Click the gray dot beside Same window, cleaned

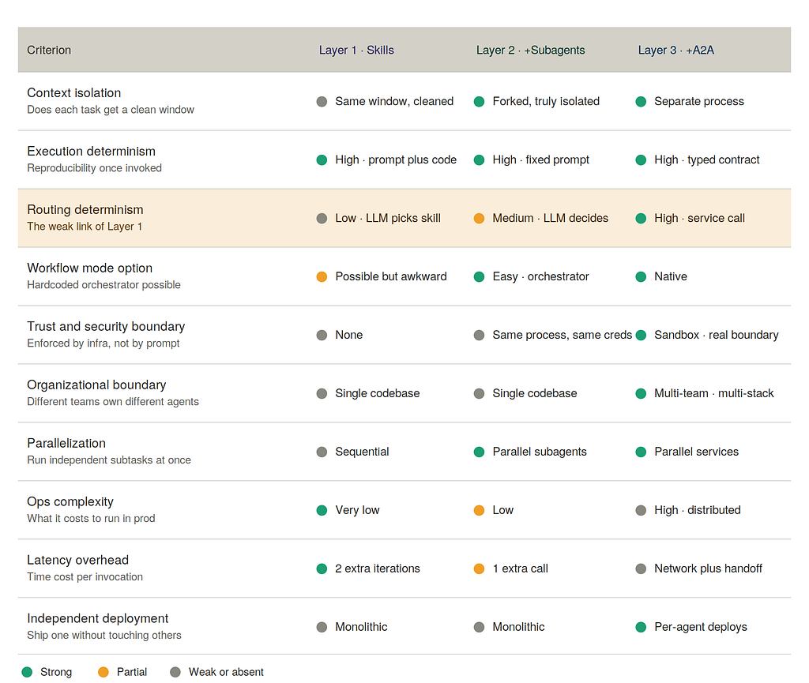tap(322, 102)
